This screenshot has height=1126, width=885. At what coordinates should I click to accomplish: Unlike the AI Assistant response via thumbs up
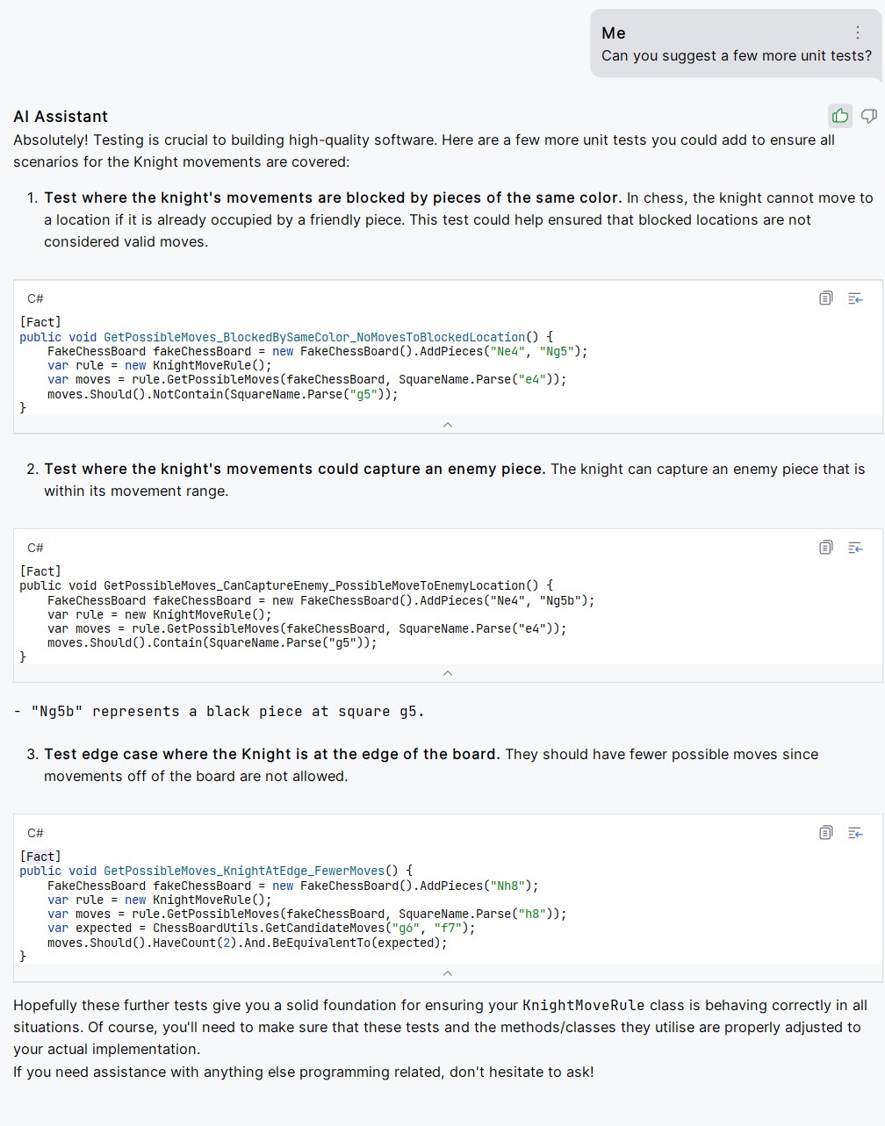click(839, 115)
